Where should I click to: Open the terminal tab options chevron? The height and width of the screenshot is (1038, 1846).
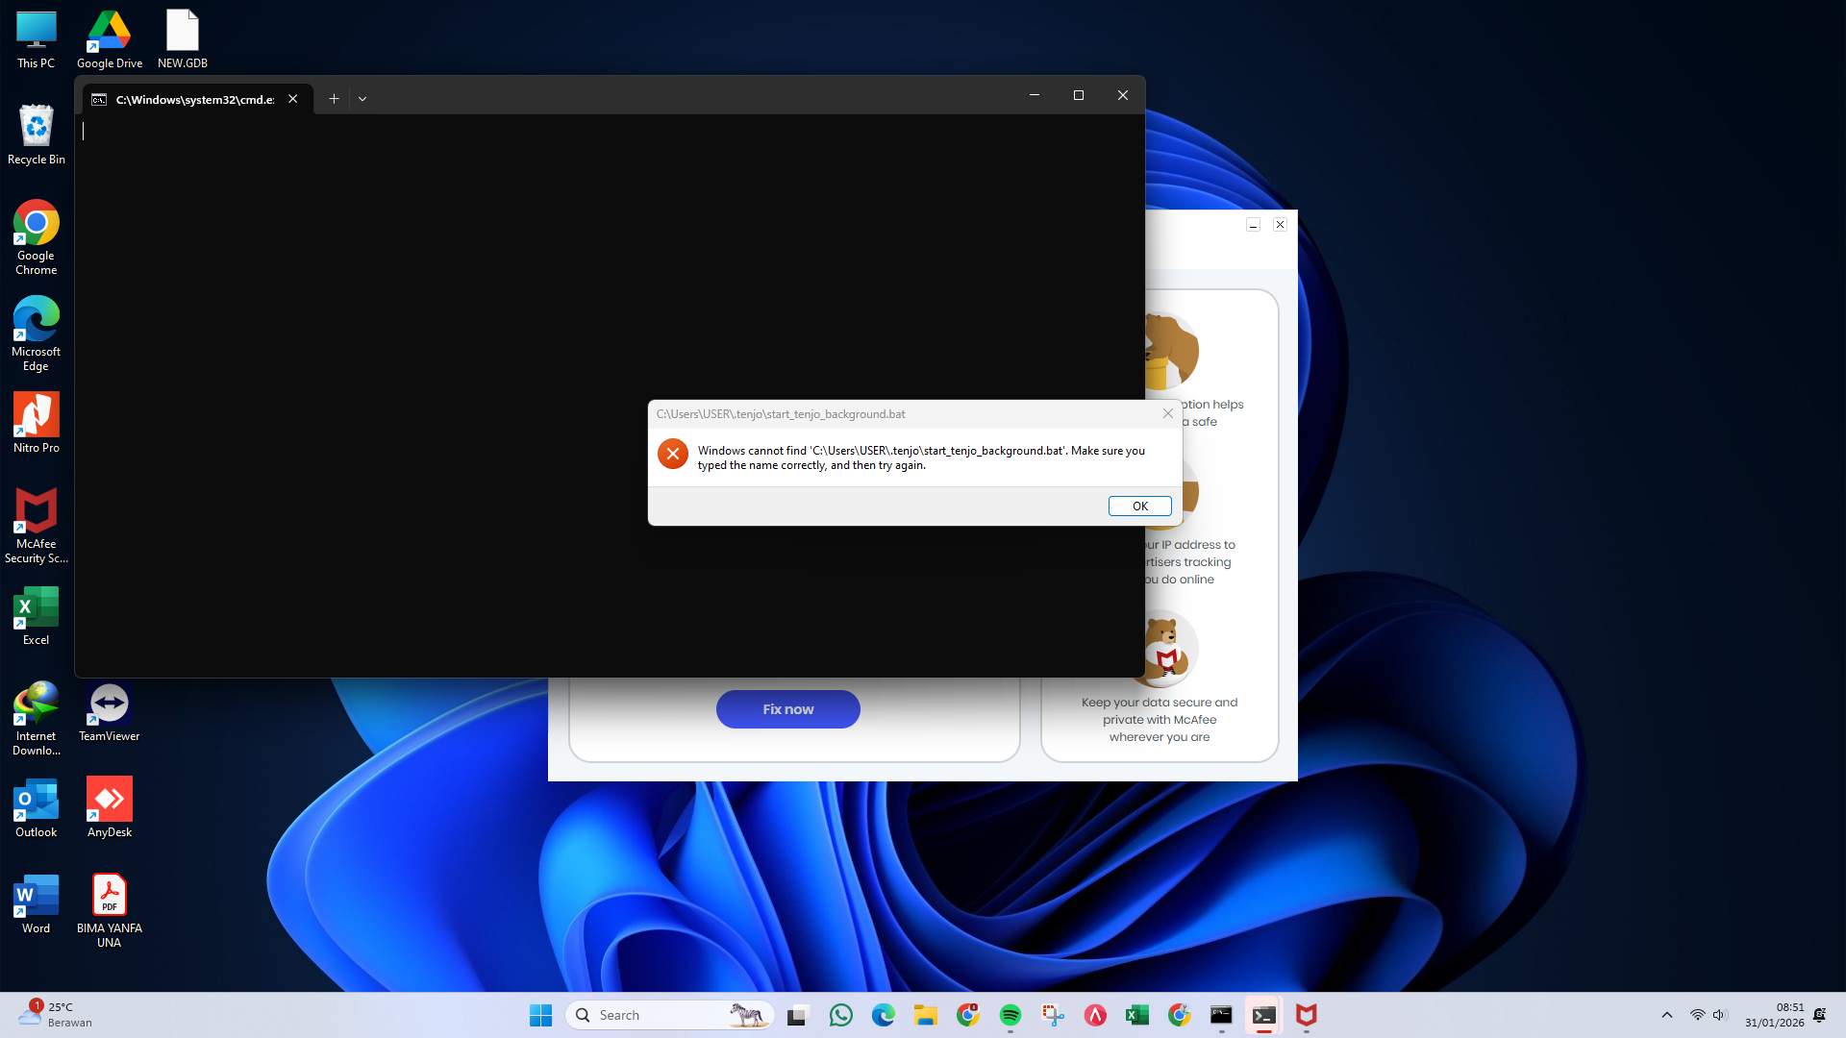362,98
